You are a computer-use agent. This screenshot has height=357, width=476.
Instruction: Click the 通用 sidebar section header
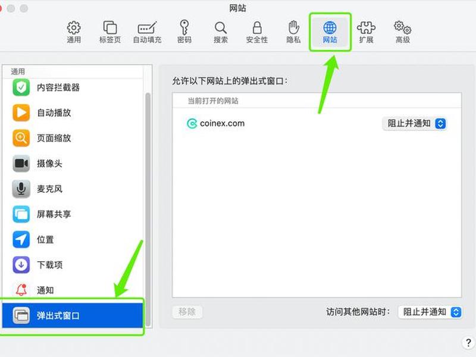click(x=18, y=71)
